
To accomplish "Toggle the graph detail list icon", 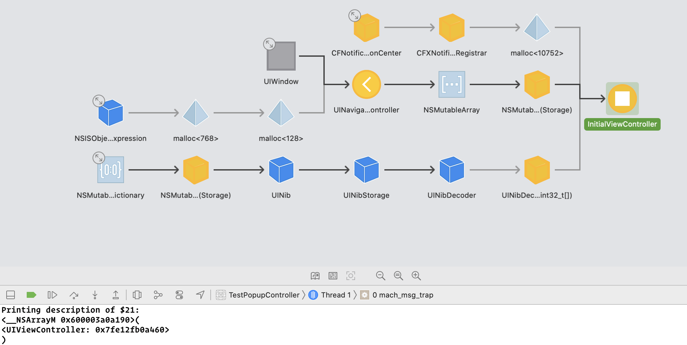I will click(333, 276).
